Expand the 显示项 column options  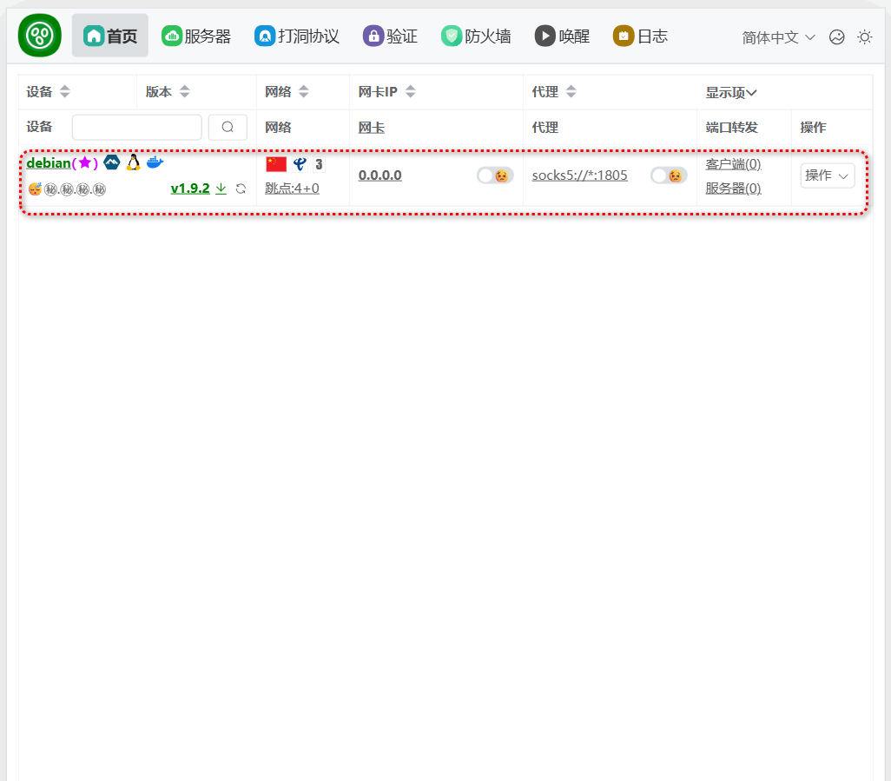pyautogui.click(x=731, y=92)
